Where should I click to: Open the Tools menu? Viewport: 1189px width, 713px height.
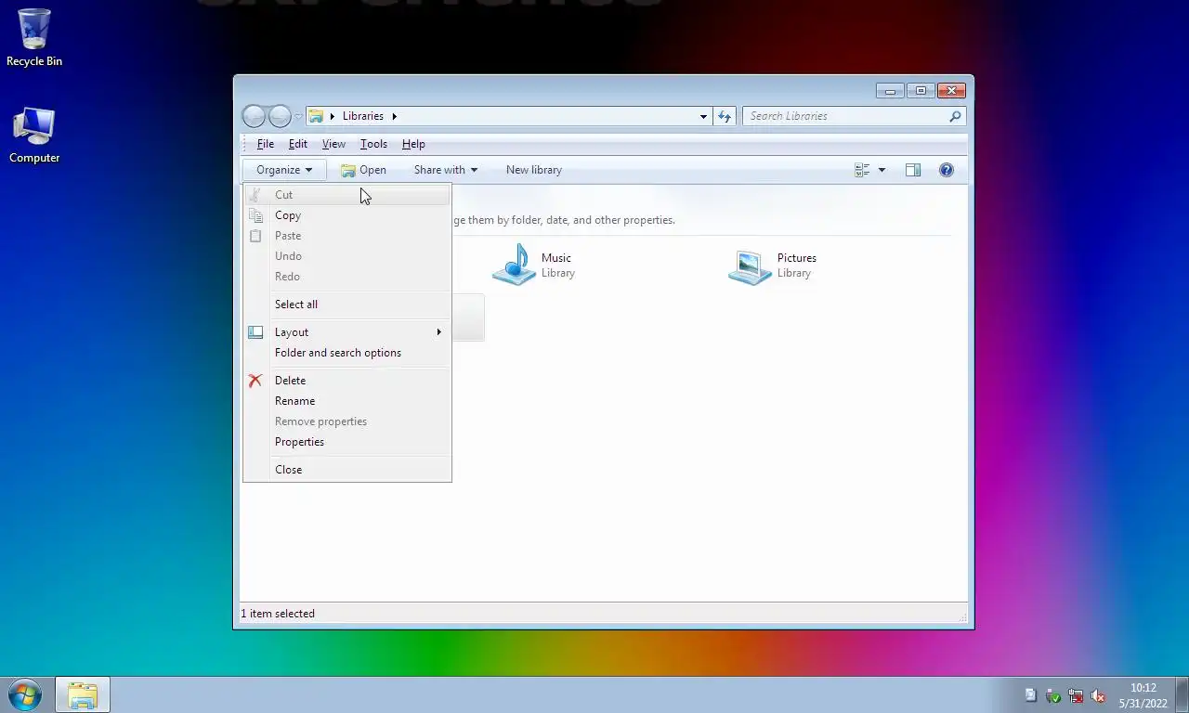click(x=373, y=144)
